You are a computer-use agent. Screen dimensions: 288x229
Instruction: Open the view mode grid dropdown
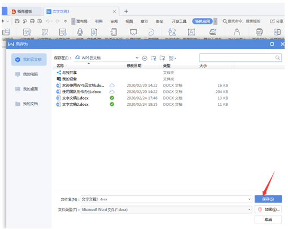[172, 59]
